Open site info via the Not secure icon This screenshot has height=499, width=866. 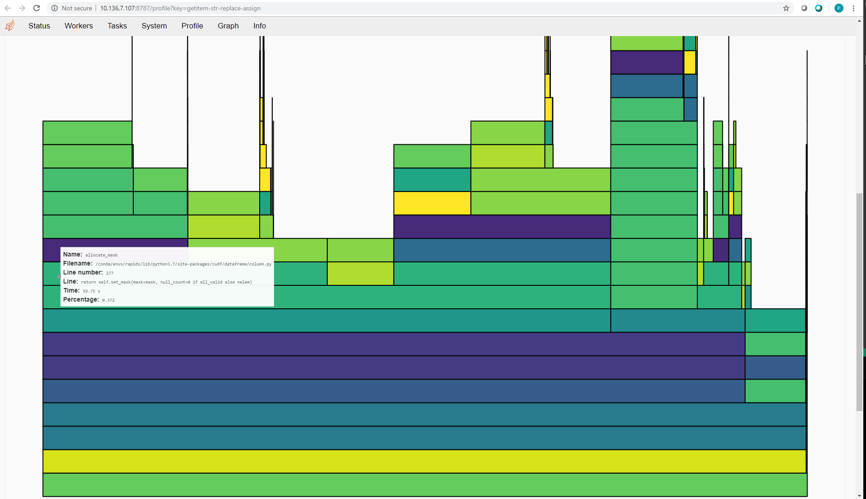[55, 8]
